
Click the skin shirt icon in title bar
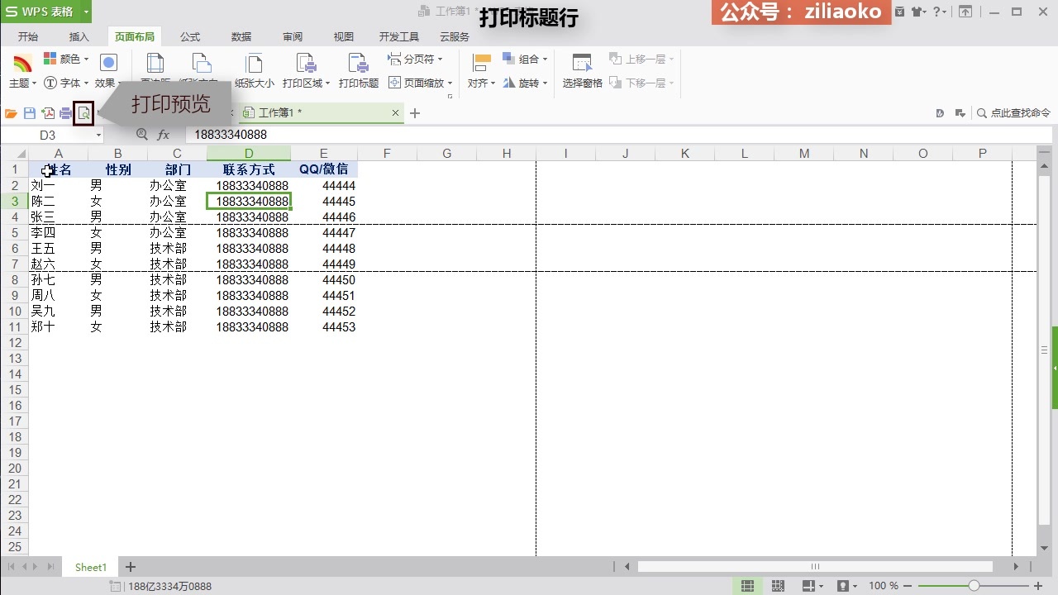tap(917, 12)
